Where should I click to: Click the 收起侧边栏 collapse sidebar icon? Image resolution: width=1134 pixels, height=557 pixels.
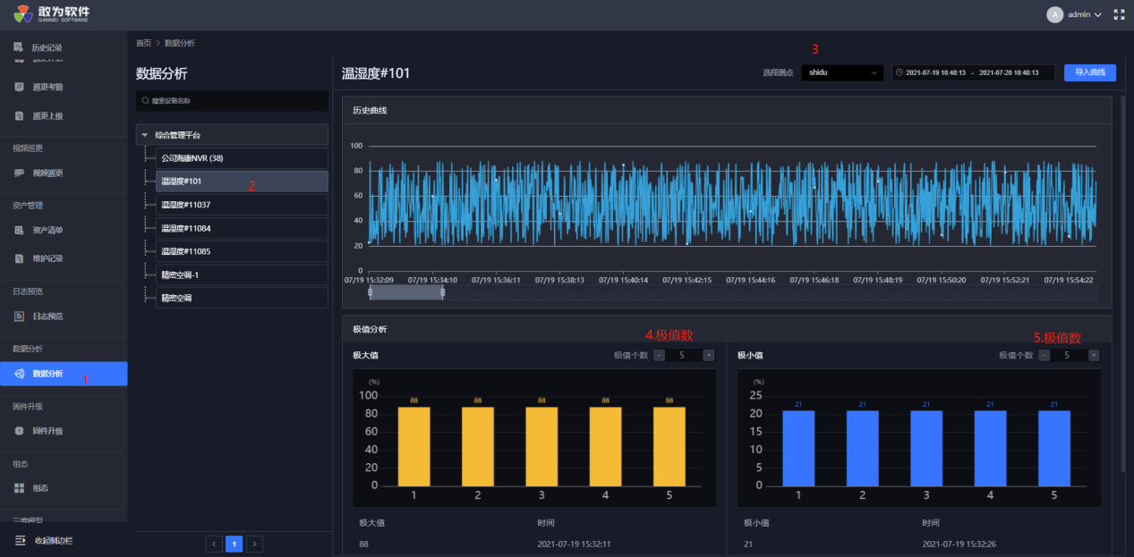tap(20, 541)
